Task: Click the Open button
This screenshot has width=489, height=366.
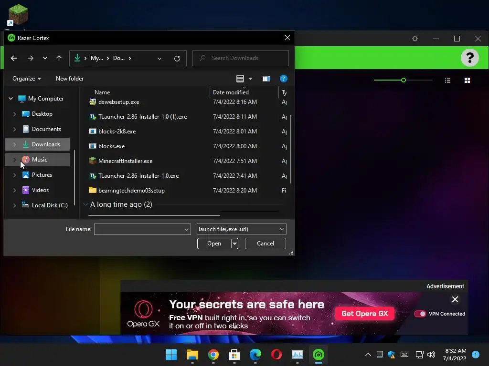Action: click(214, 244)
